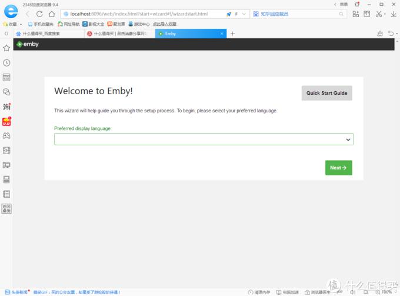Screen dimensions: 400x296
Task: Open the WeChat icon in sidebar
Action: tap(6, 92)
